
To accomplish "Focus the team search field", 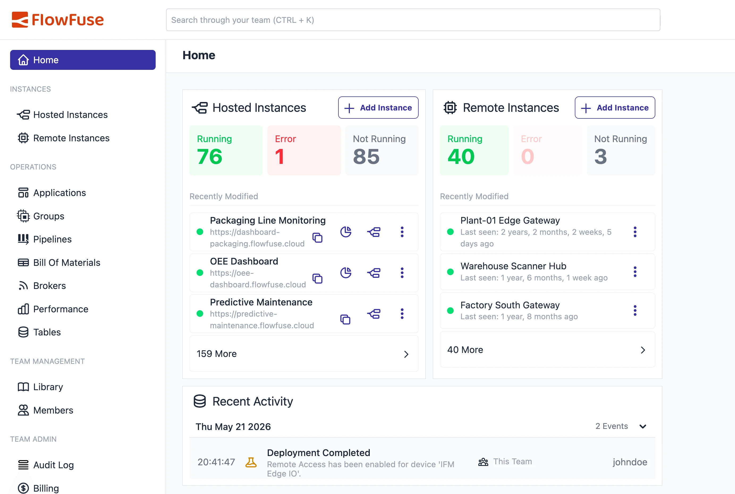I will coord(413,20).
